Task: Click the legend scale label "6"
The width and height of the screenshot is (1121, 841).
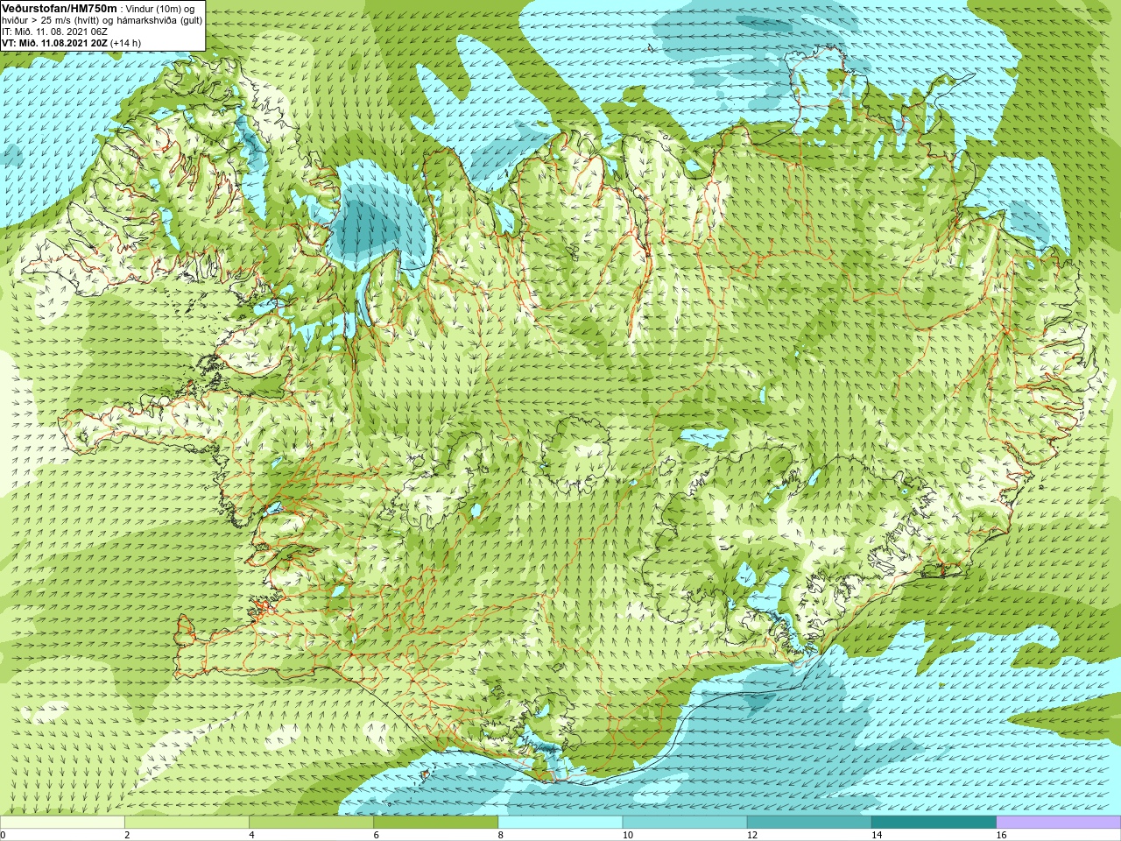Action: 376,835
